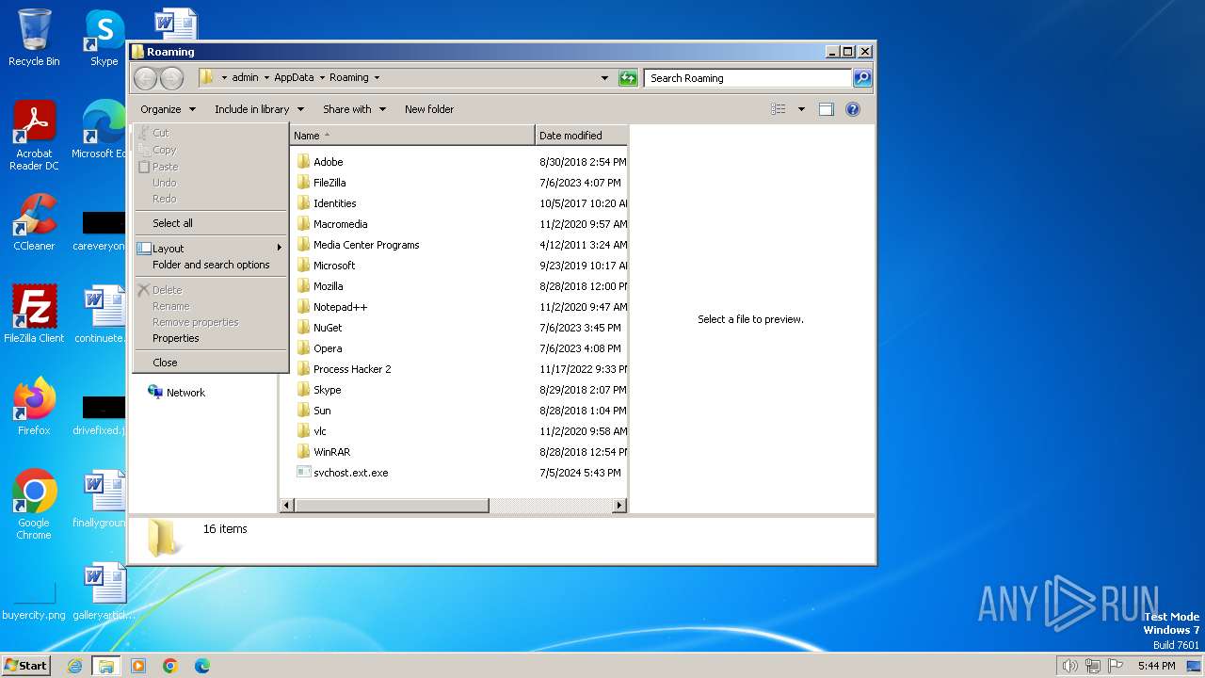Expand the views options arrow
The image size is (1205, 678).
pos(801,109)
